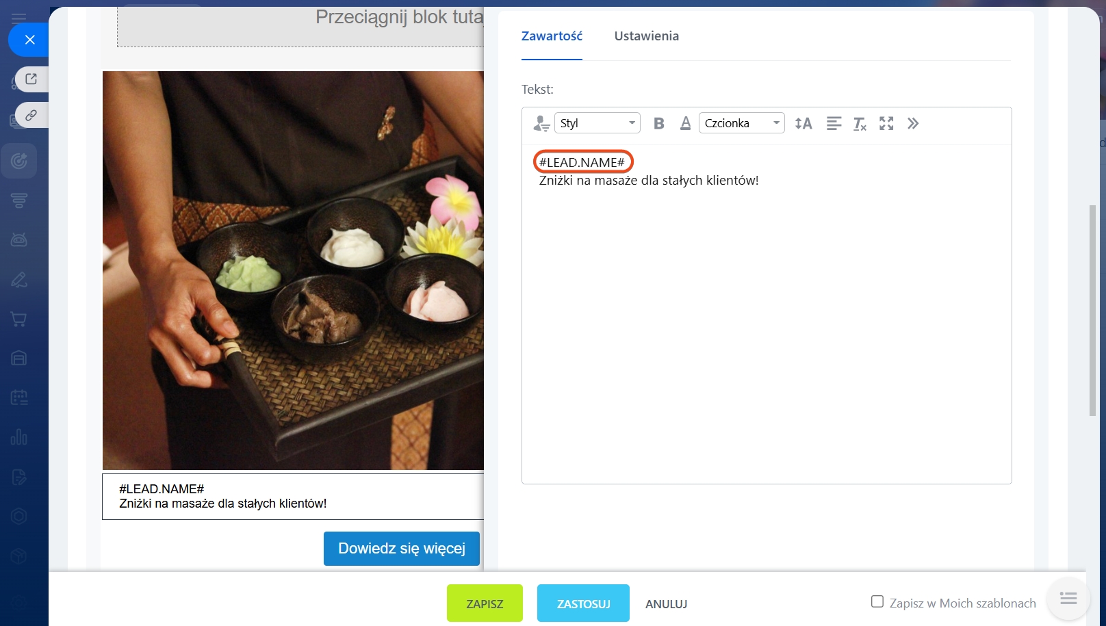Open the hexagon icon in left sidebar
Image resolution: width=1106 pixels, height=626 pixels.
click(x=19, y=516)
